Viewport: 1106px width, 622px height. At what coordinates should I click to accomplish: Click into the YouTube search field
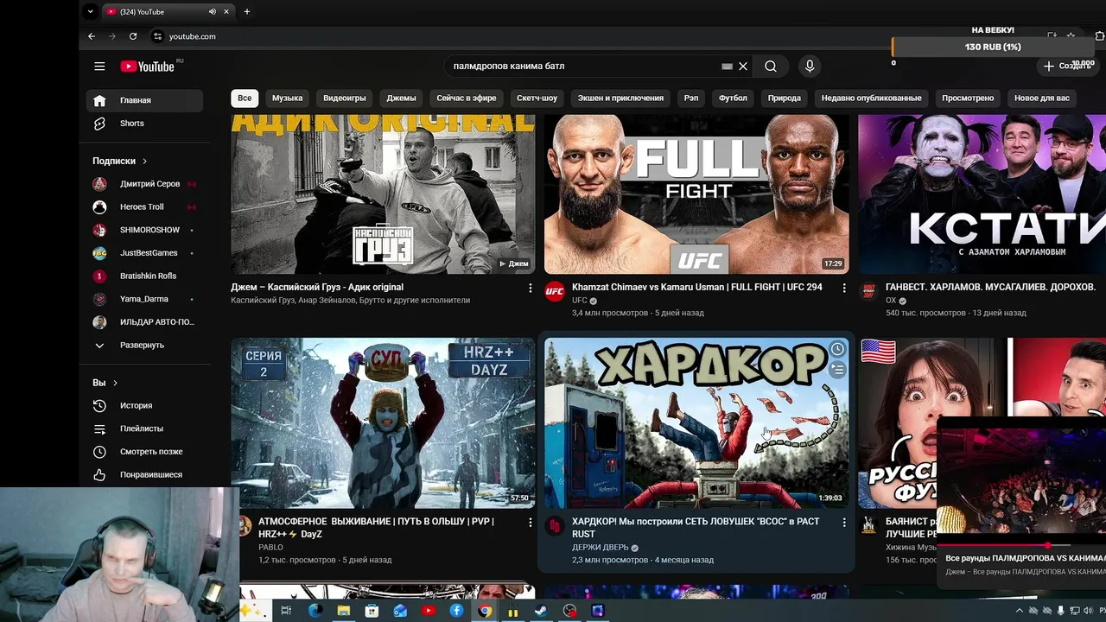[583, 67]
